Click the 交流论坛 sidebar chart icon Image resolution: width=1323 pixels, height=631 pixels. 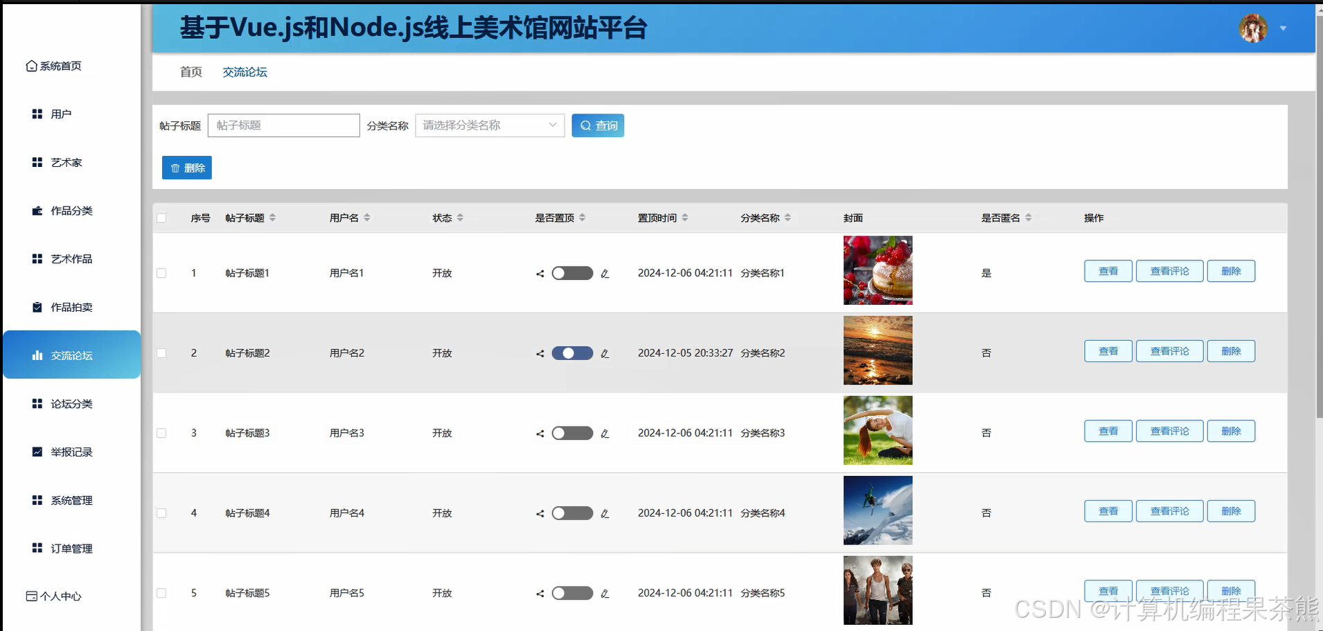37,355
